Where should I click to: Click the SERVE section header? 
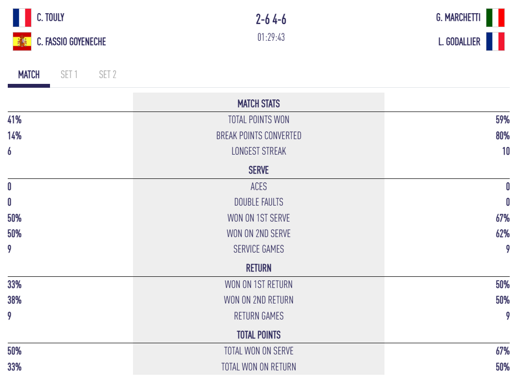point(258,171)
